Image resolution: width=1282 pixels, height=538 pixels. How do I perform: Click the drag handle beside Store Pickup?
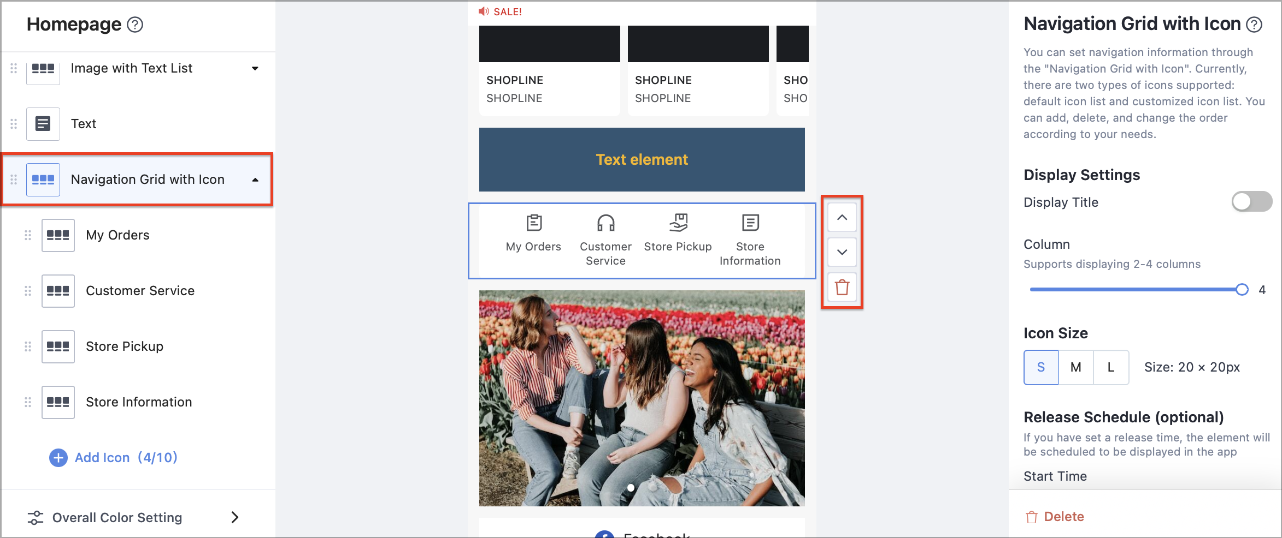pos(28,346)
